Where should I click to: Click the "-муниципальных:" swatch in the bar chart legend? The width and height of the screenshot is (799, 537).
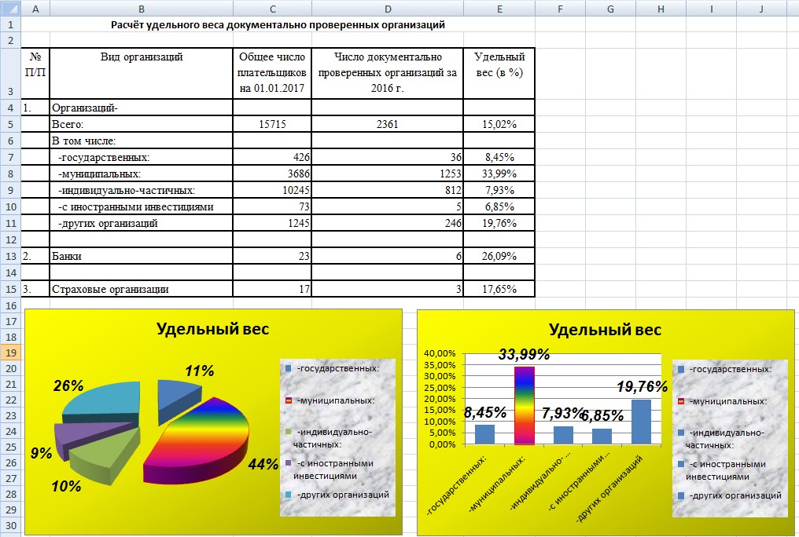(x=681, y=401)
